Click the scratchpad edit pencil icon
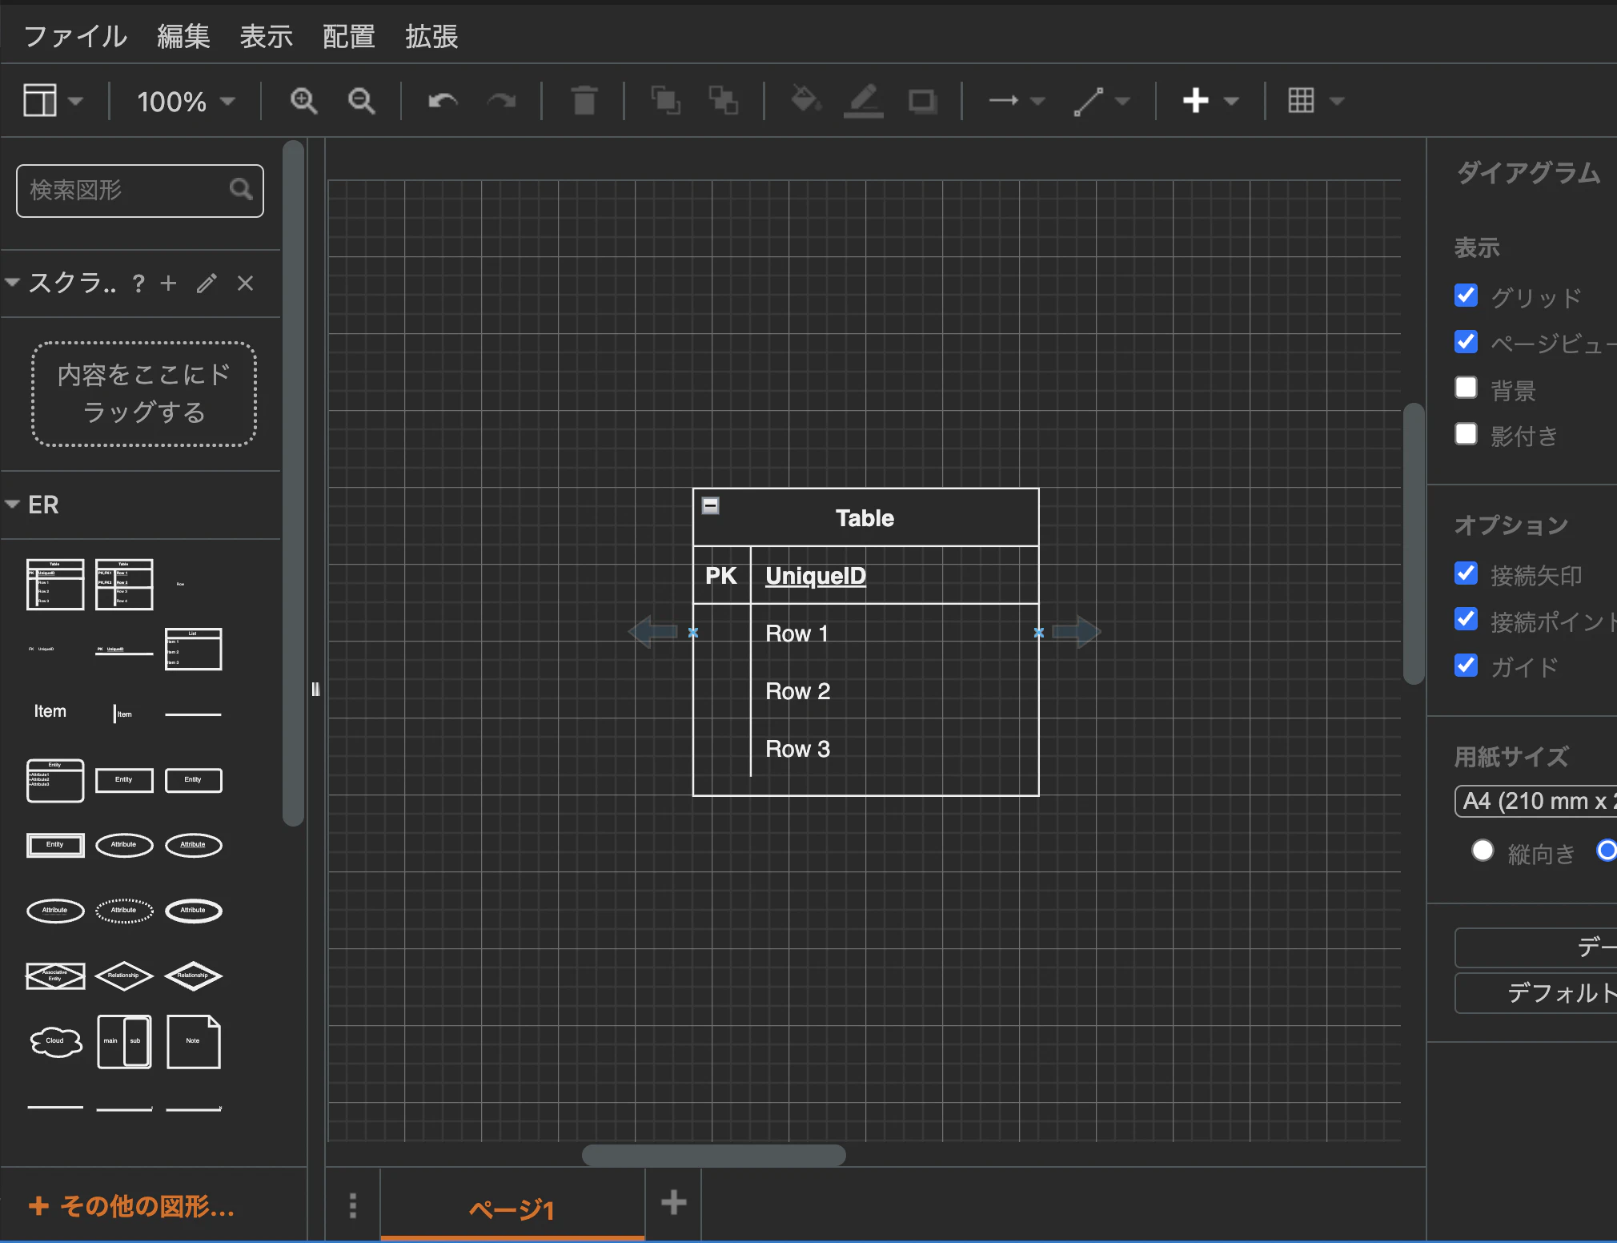The width and height of the screenshot is (1617, 1243). coord(207,284)
